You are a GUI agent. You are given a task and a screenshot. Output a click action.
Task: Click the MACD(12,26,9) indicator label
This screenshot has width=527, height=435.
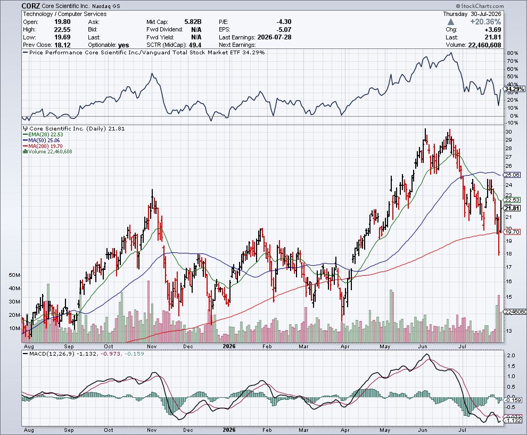coord(52,354)
